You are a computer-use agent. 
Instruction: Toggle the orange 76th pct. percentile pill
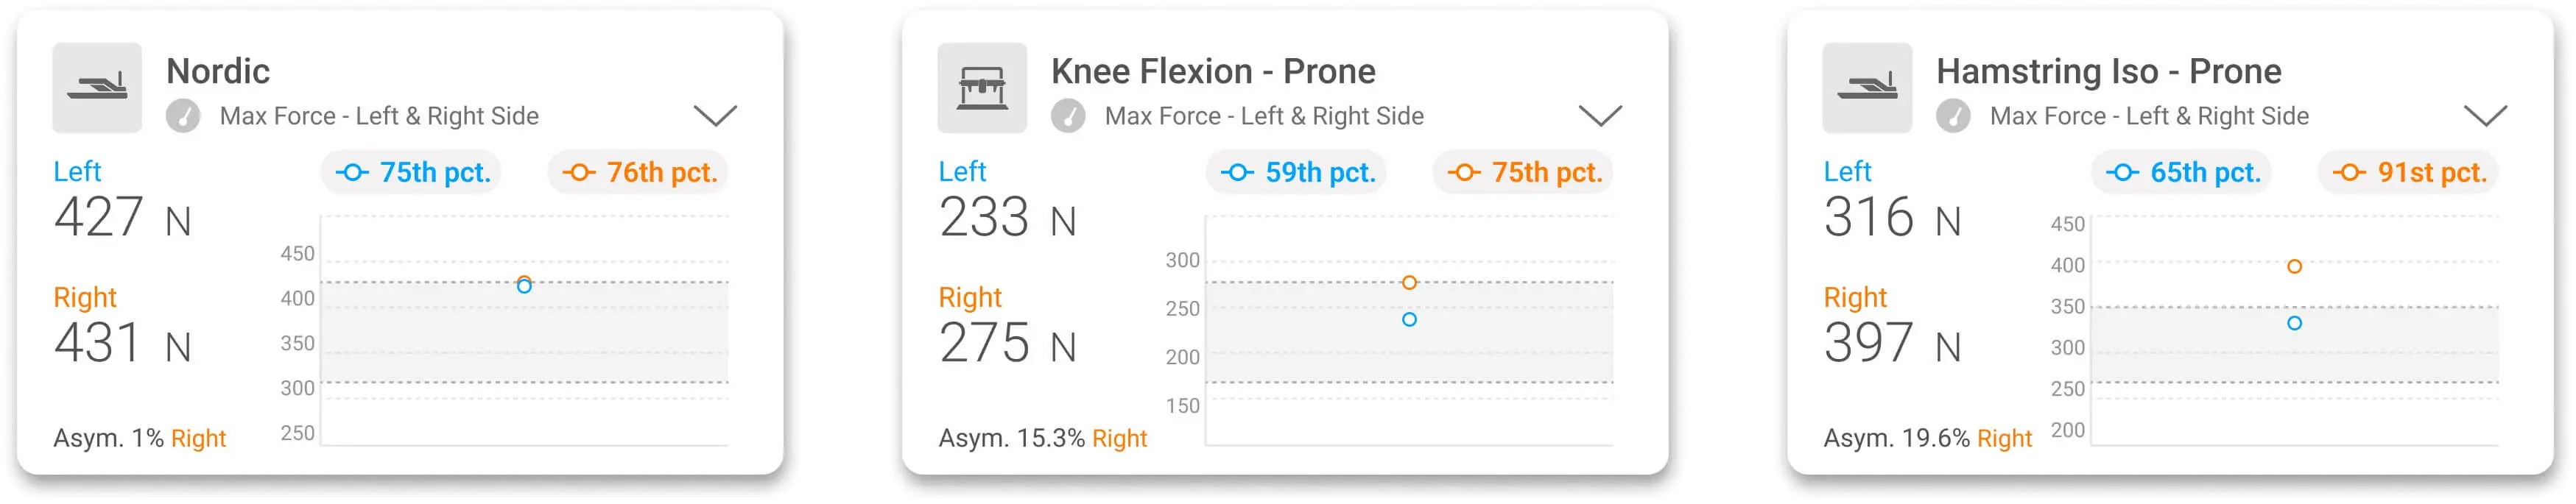pyautogui.click(x=638, y=172)
